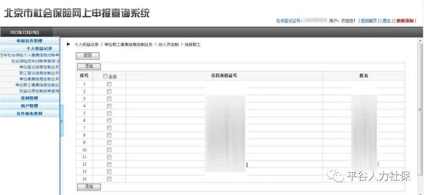Click the 返回 back button
Screen dimensions: 424x195
coord(88,56)
